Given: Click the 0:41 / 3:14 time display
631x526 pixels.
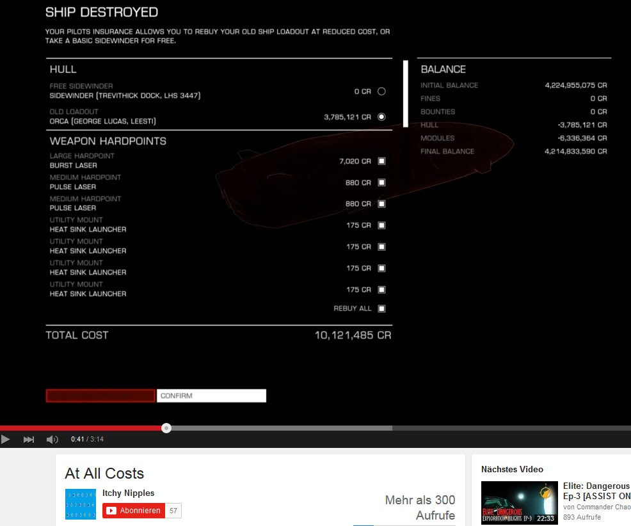Looking at the screenshot, I should coord(87,439).
